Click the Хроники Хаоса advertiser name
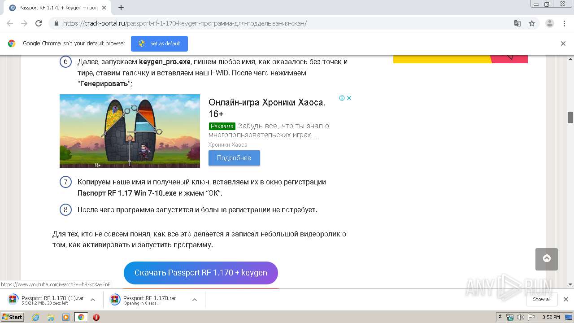Screen dimensions: 574x323 [228, 144]
